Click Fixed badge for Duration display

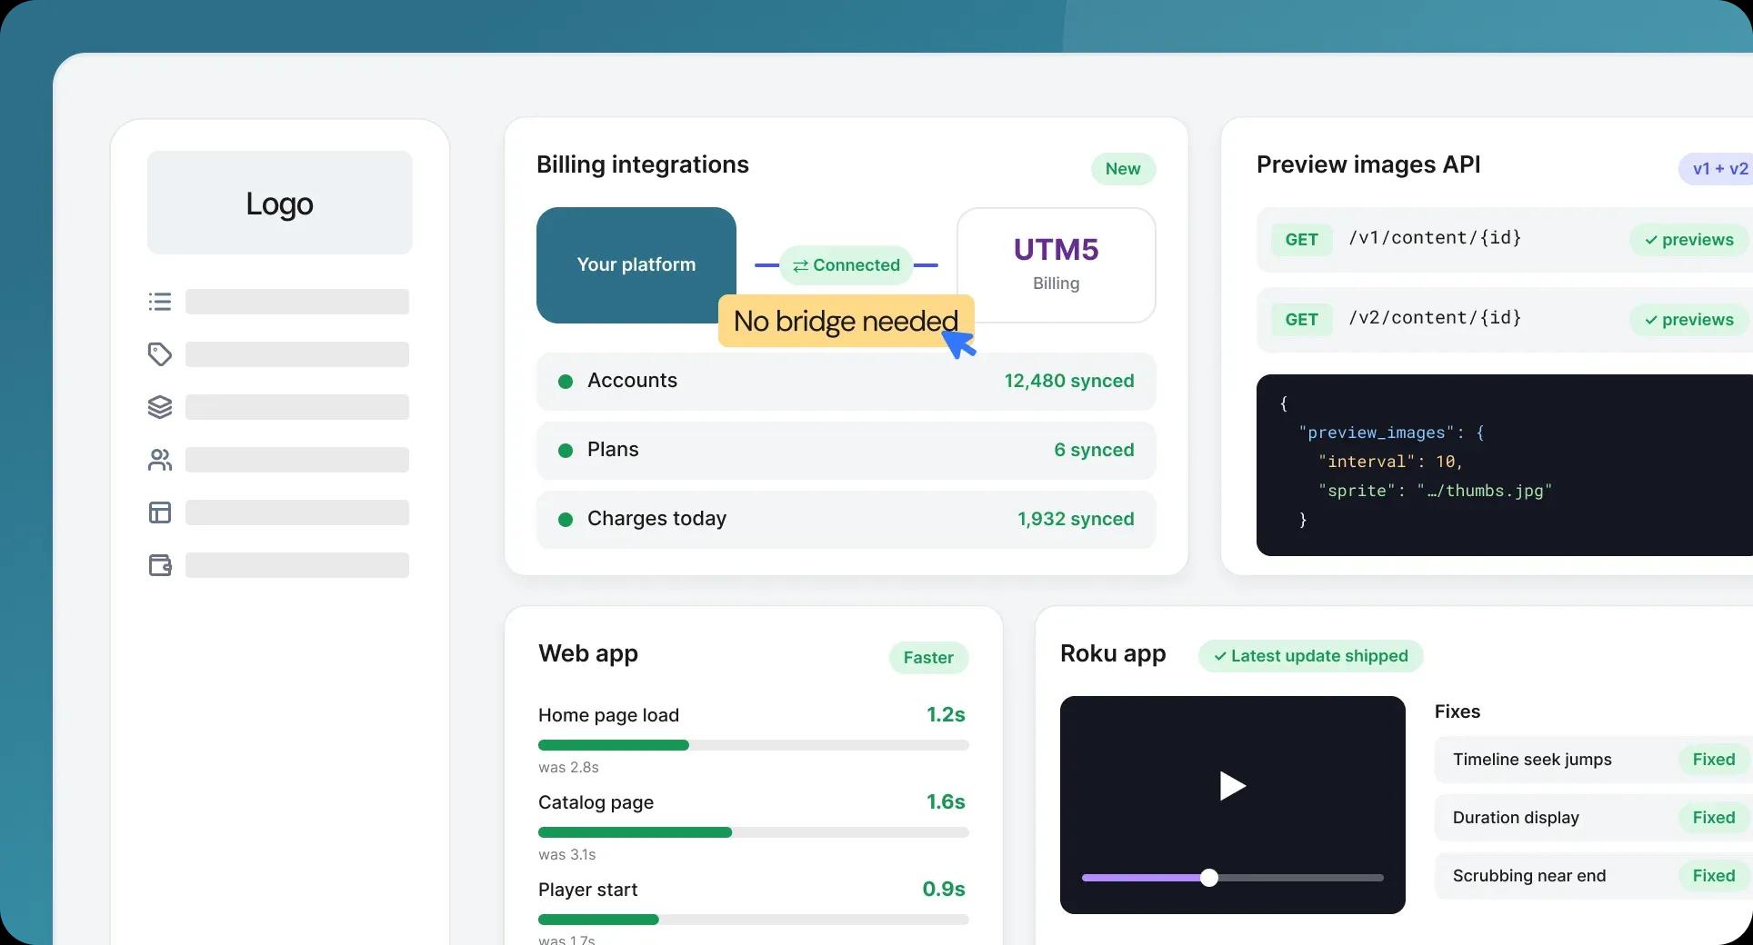(x=1714, y=818)
